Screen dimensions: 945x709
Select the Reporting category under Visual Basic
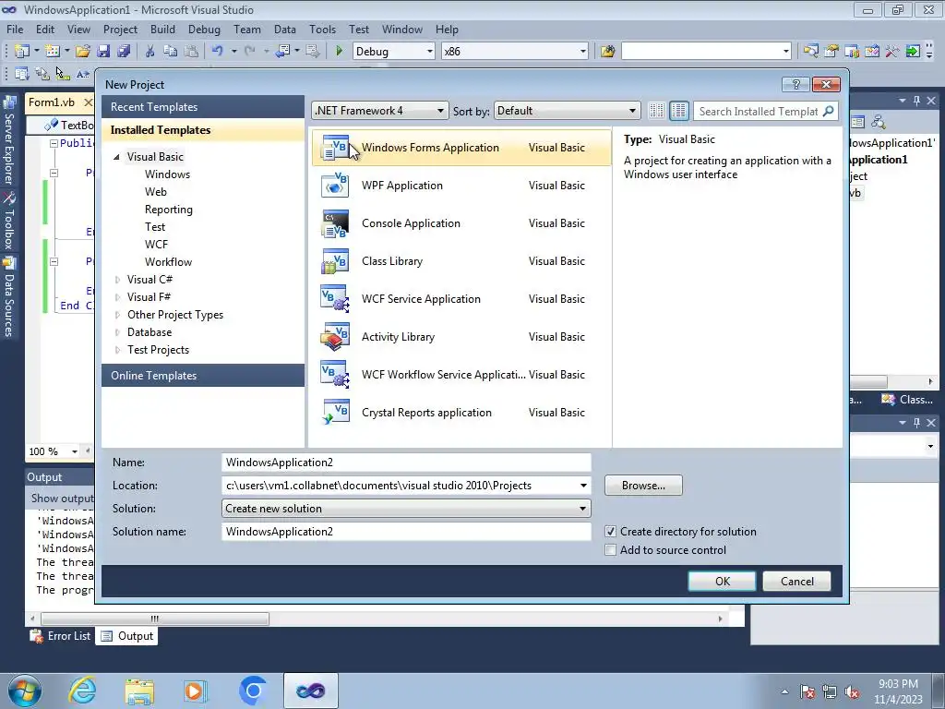pos(169,210)
